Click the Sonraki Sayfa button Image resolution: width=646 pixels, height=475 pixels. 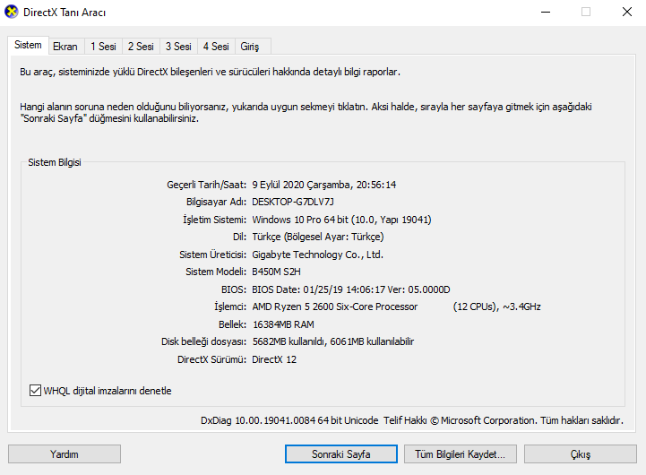(341, 454)
